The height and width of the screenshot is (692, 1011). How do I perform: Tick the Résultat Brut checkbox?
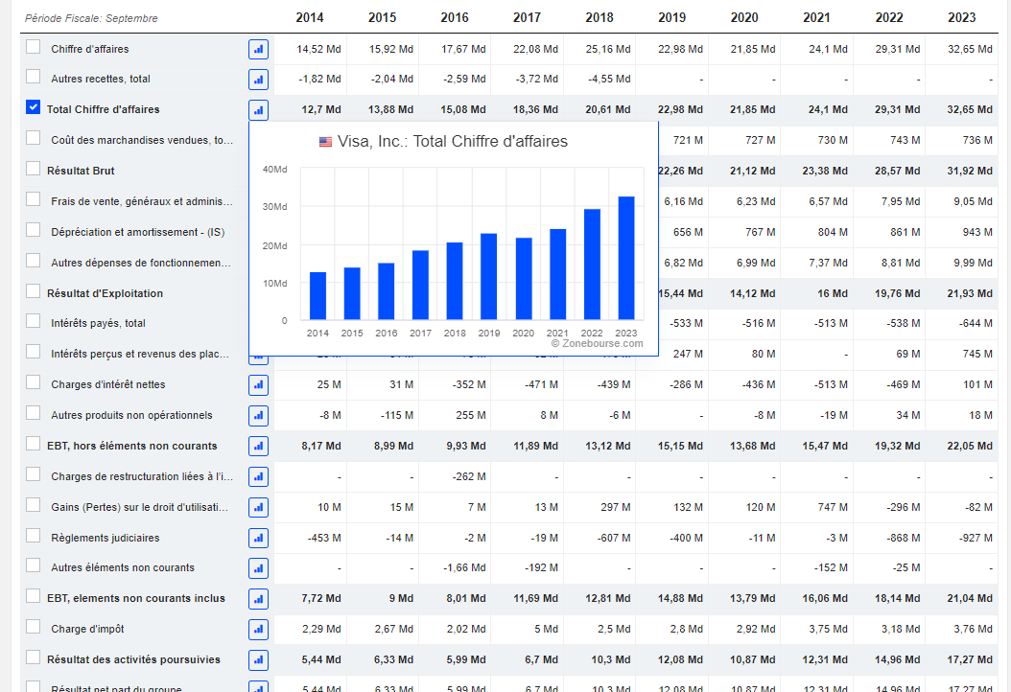(x=34, y=170)
